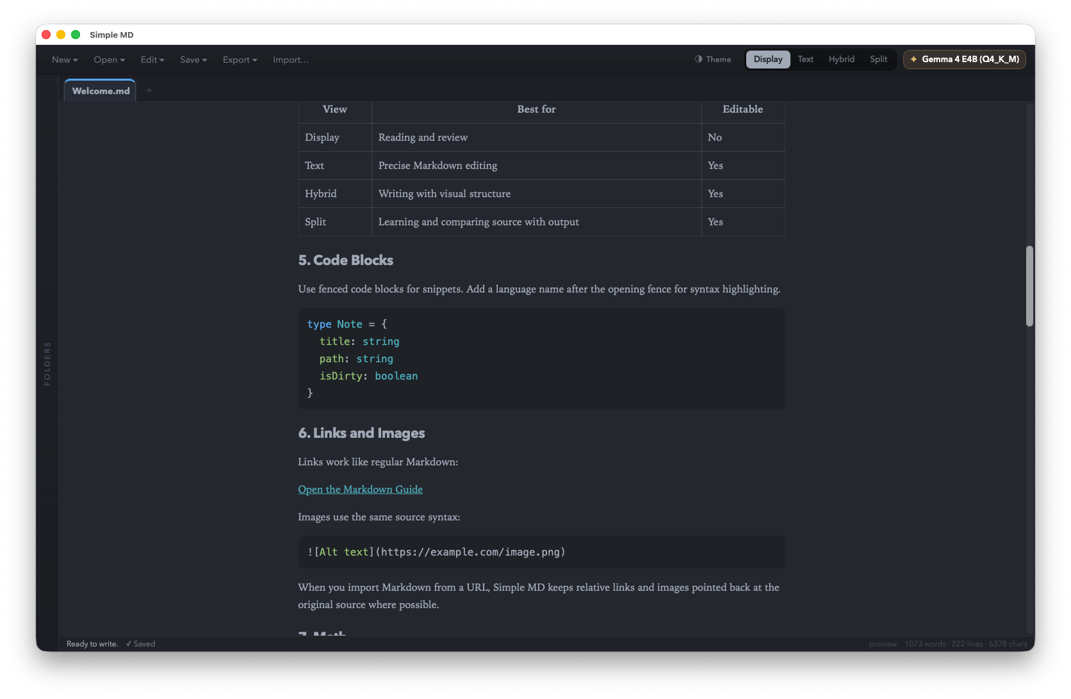
Task: Switch to Text view mode
Action: tap(805, 59)
